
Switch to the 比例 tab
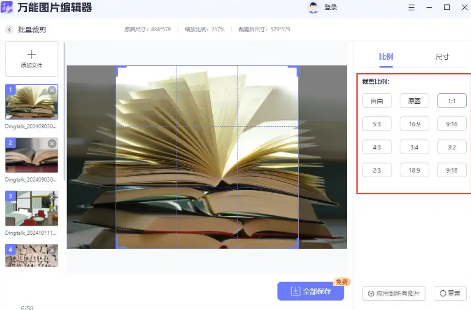pyautogui.click(x=385, y=57)
